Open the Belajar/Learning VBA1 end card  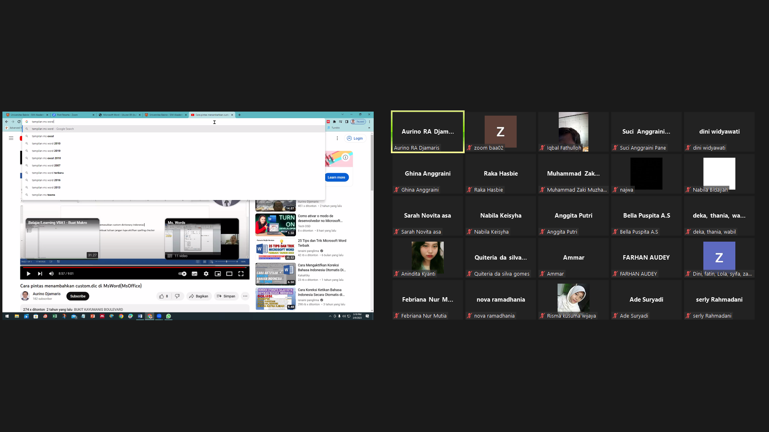pos(62,239)
